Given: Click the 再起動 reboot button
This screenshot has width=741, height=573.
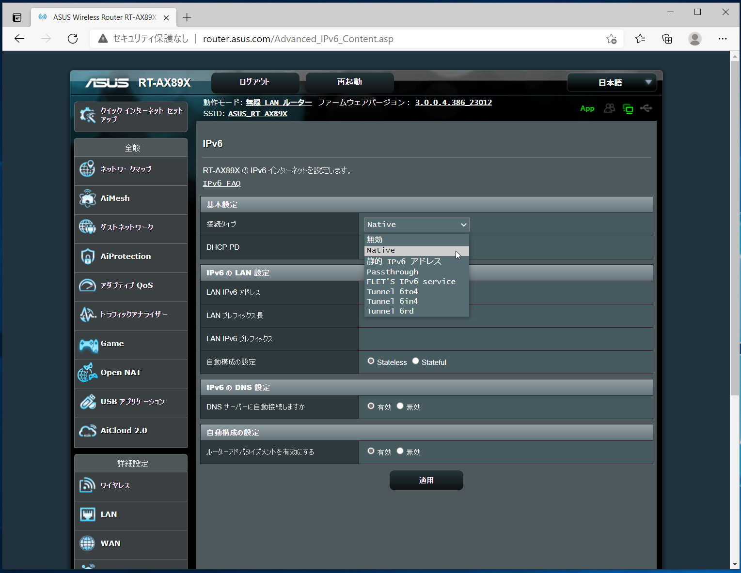Looking at the screenshot, I should point(349,82).
